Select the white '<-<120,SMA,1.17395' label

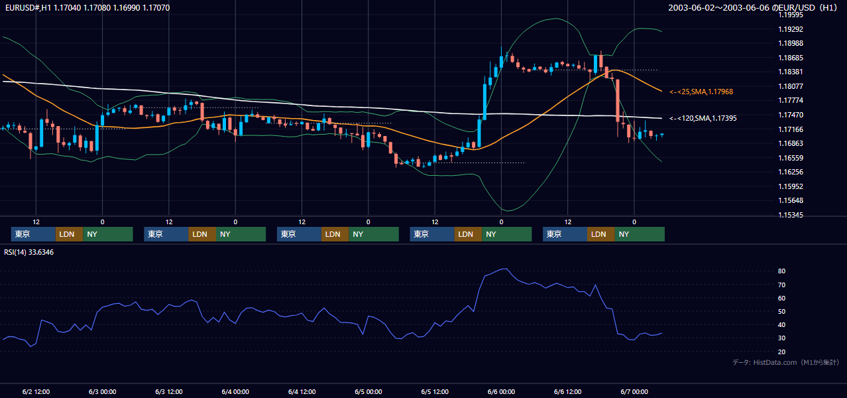click(x=703, y=118)
